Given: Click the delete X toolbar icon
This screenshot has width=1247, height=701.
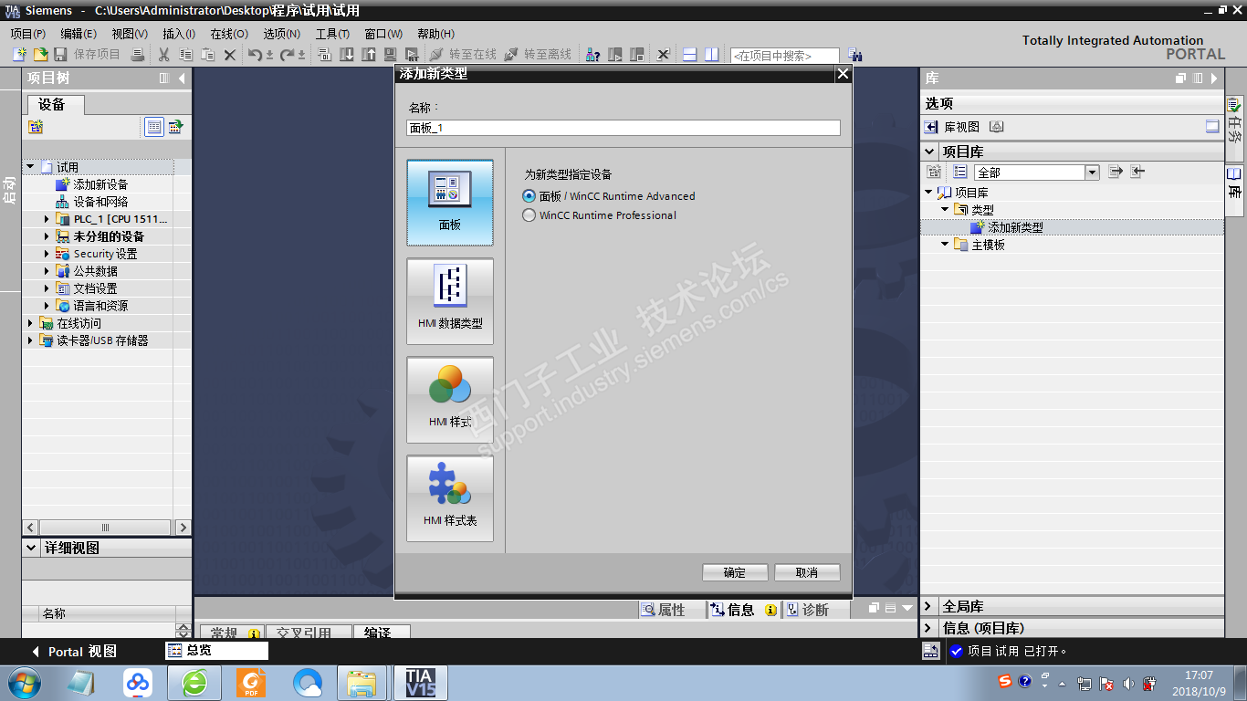Looking at the screenshot, I should (x=230, y=55).
